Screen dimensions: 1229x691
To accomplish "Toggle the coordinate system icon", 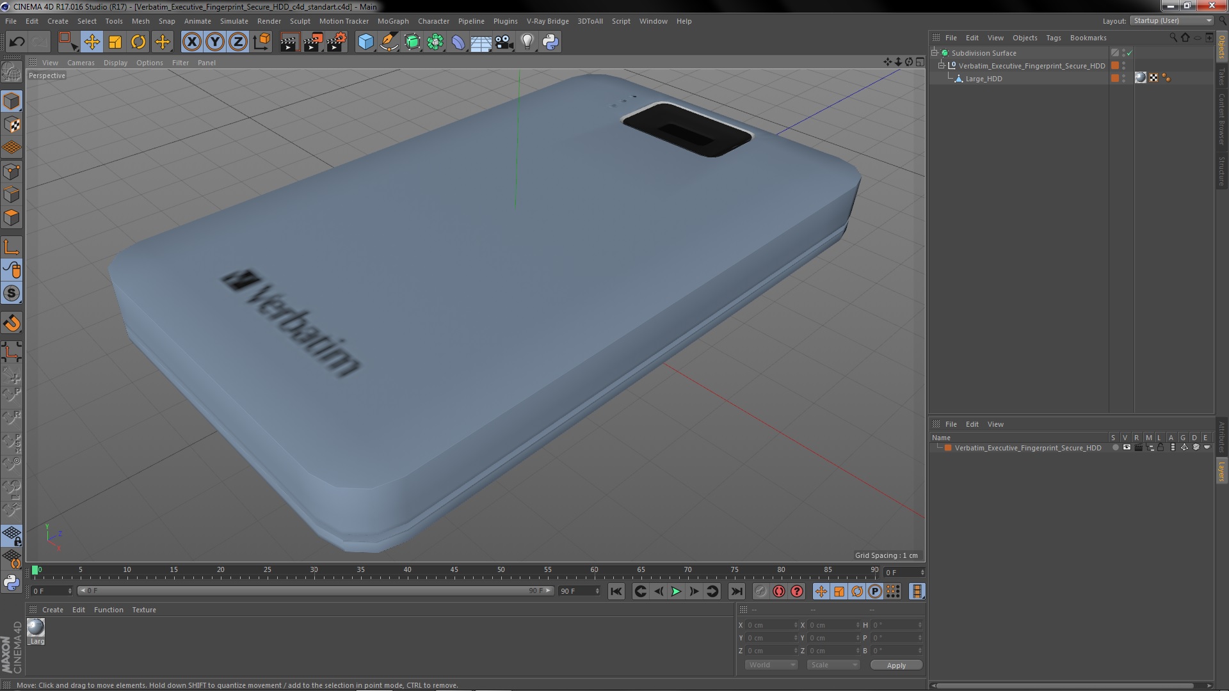I will [262, 42].
